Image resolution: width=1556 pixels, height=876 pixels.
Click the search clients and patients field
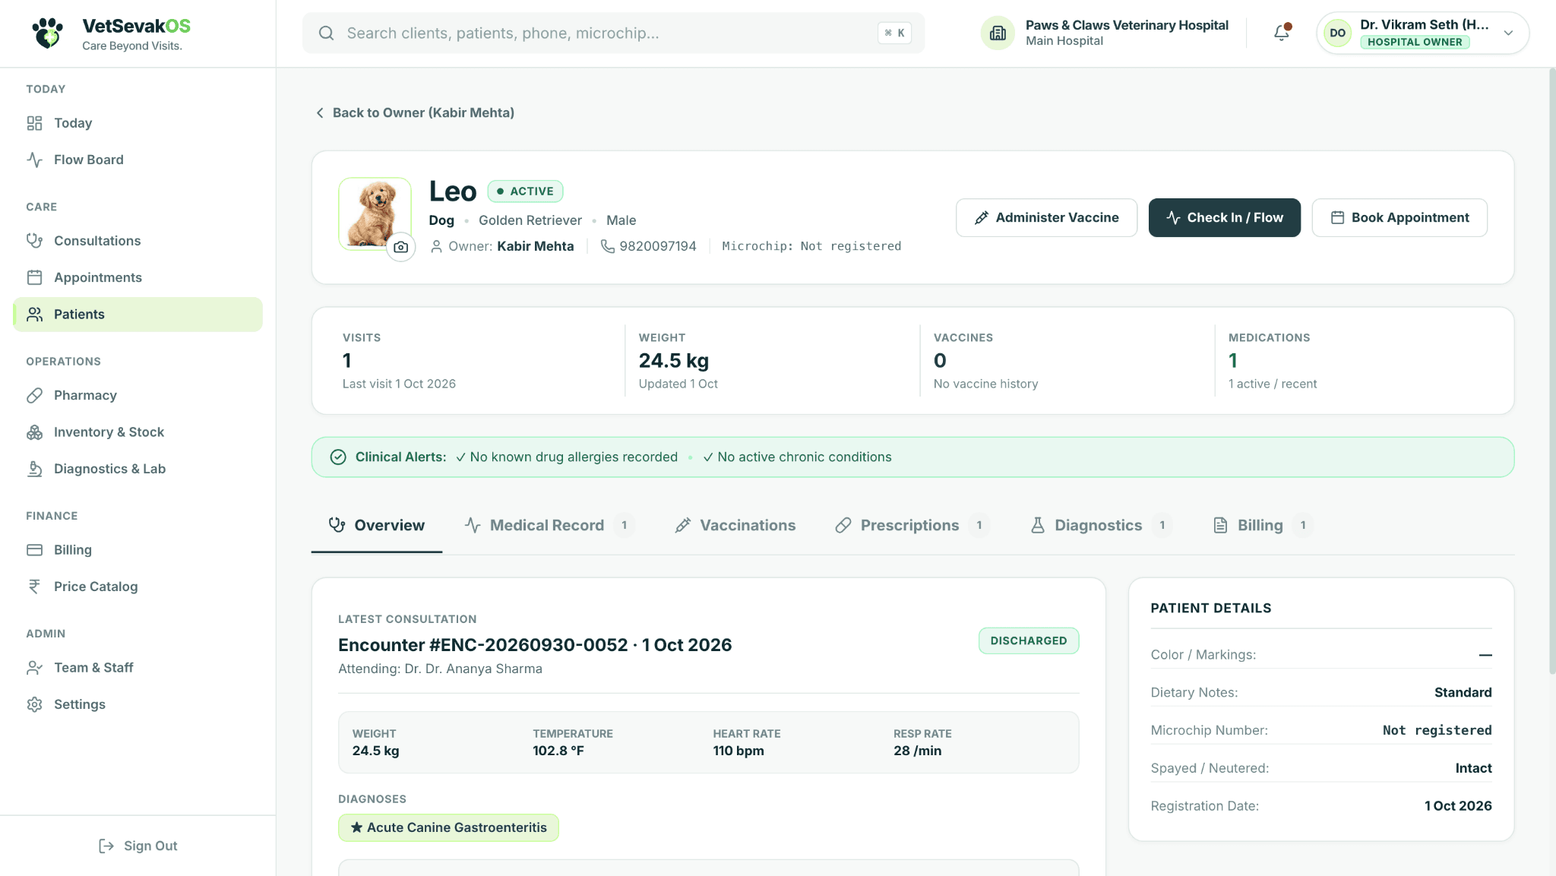613,33
